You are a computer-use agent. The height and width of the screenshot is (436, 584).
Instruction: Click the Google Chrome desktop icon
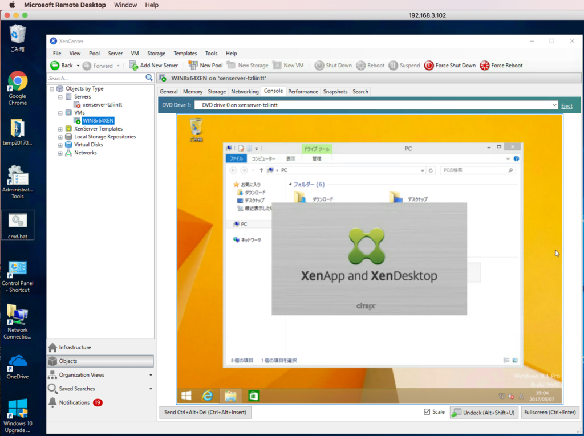(x=18, y=88)
